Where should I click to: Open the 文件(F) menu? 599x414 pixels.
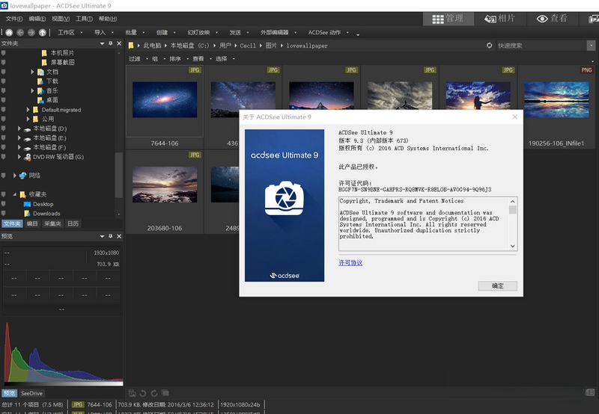pyautogui.click(x=13, y=19)
